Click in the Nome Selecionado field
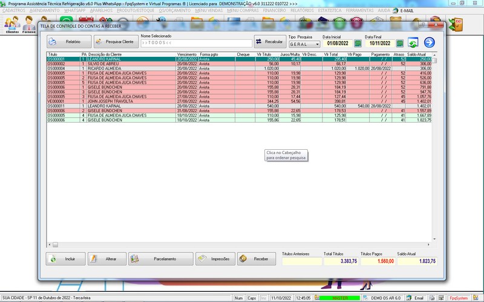Screen dimensions: 484x302 (196, 43)
